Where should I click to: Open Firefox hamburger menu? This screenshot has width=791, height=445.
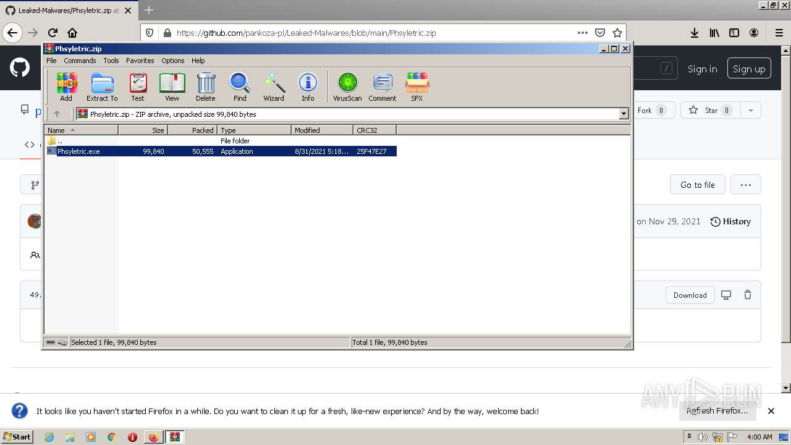(779, 33)
